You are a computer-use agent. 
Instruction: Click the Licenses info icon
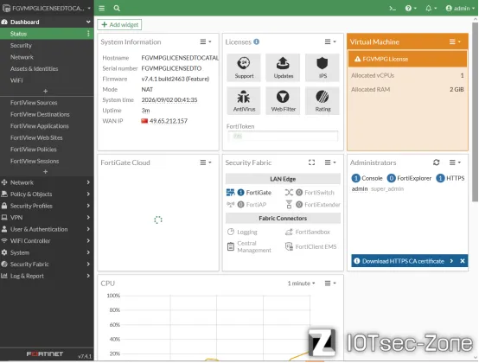[257, 41]
